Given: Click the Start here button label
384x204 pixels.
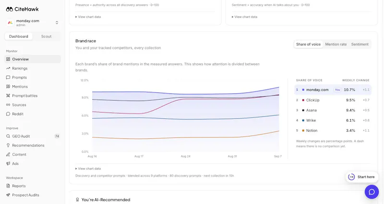Looking at the screenshot, I should coord(366,177).
